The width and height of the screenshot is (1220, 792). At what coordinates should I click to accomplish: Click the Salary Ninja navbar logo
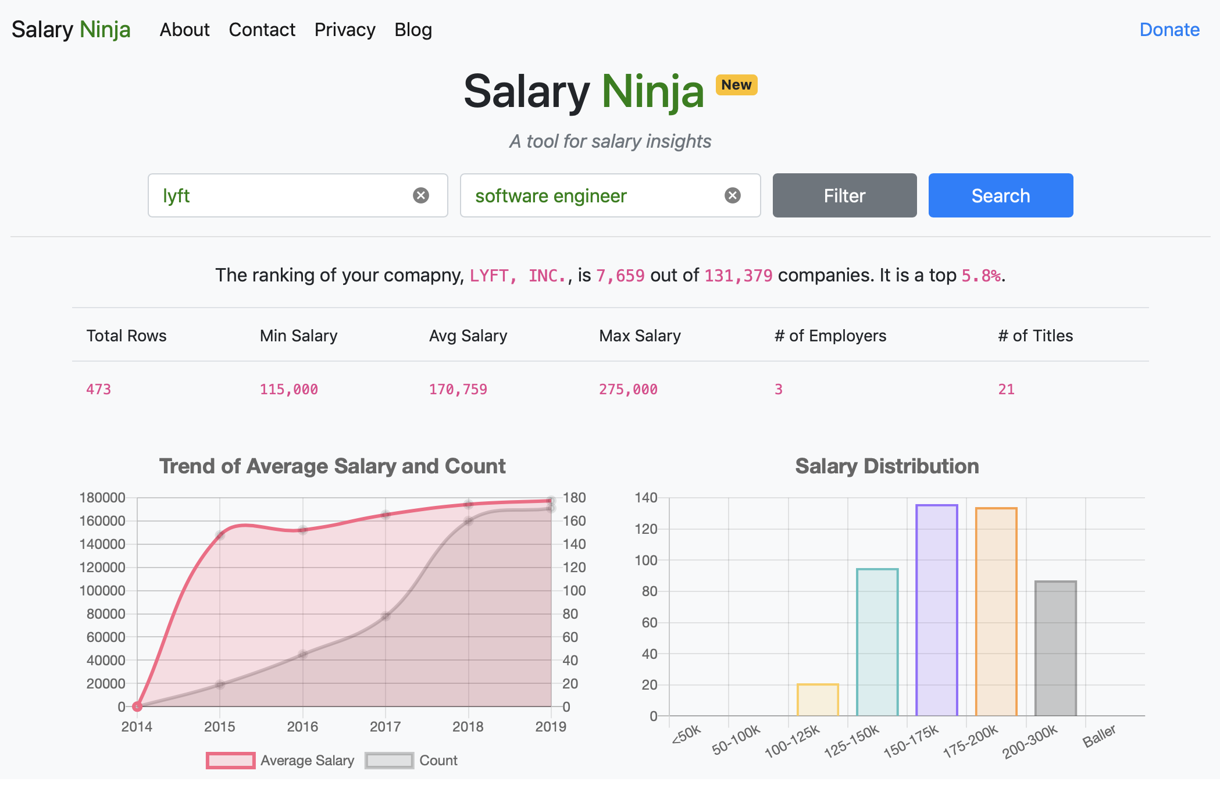point(71,30)
